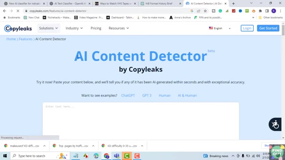This screenshot has height=160, width=285.
Task: Open the Breaking news widget
Action: 216,156
